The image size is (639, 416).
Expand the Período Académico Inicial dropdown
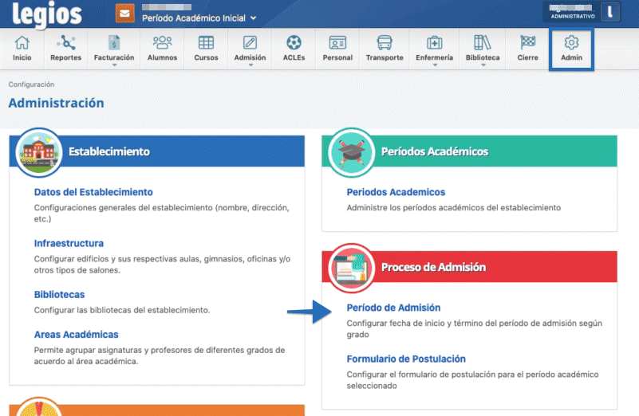pyautogui.click(x=199, y=18)
